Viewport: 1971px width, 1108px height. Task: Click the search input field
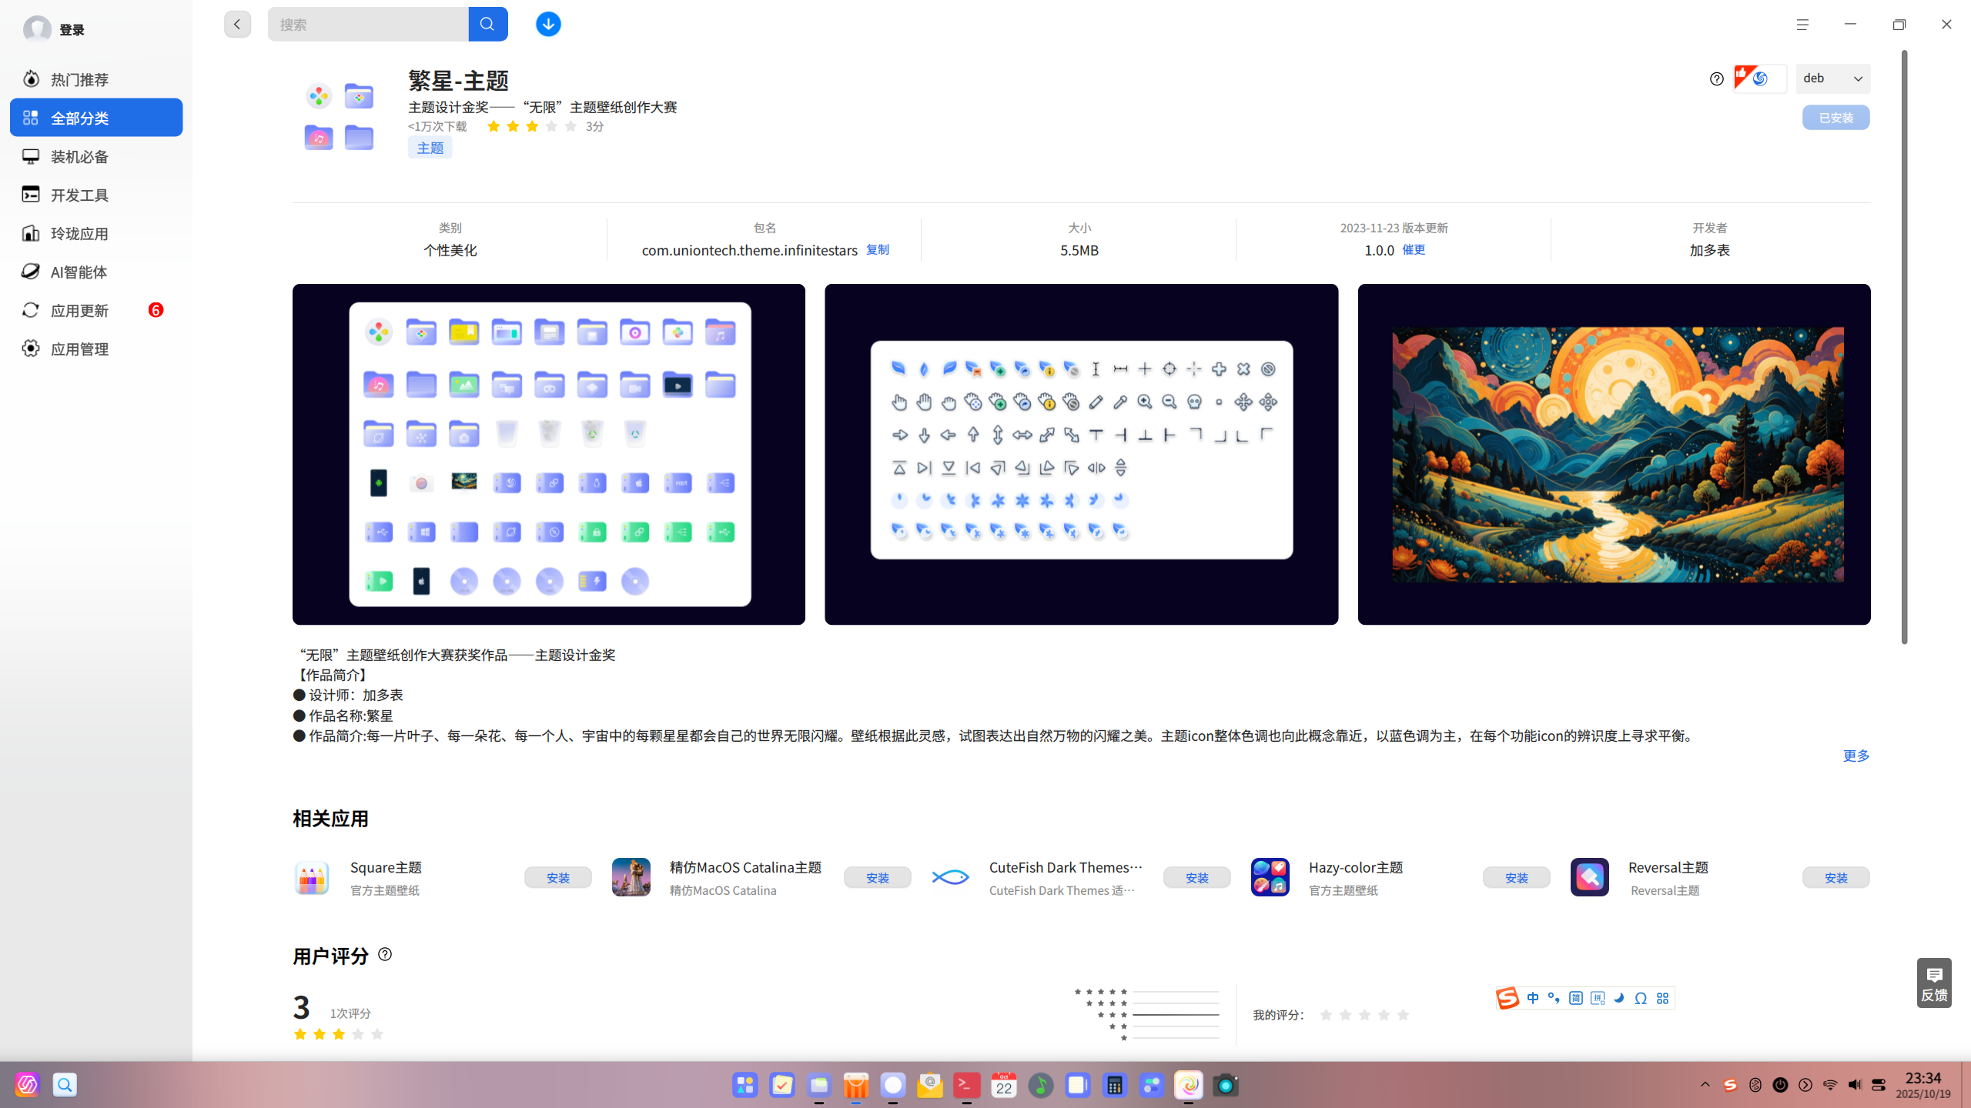pyautogui.click(x=369, y=25)
